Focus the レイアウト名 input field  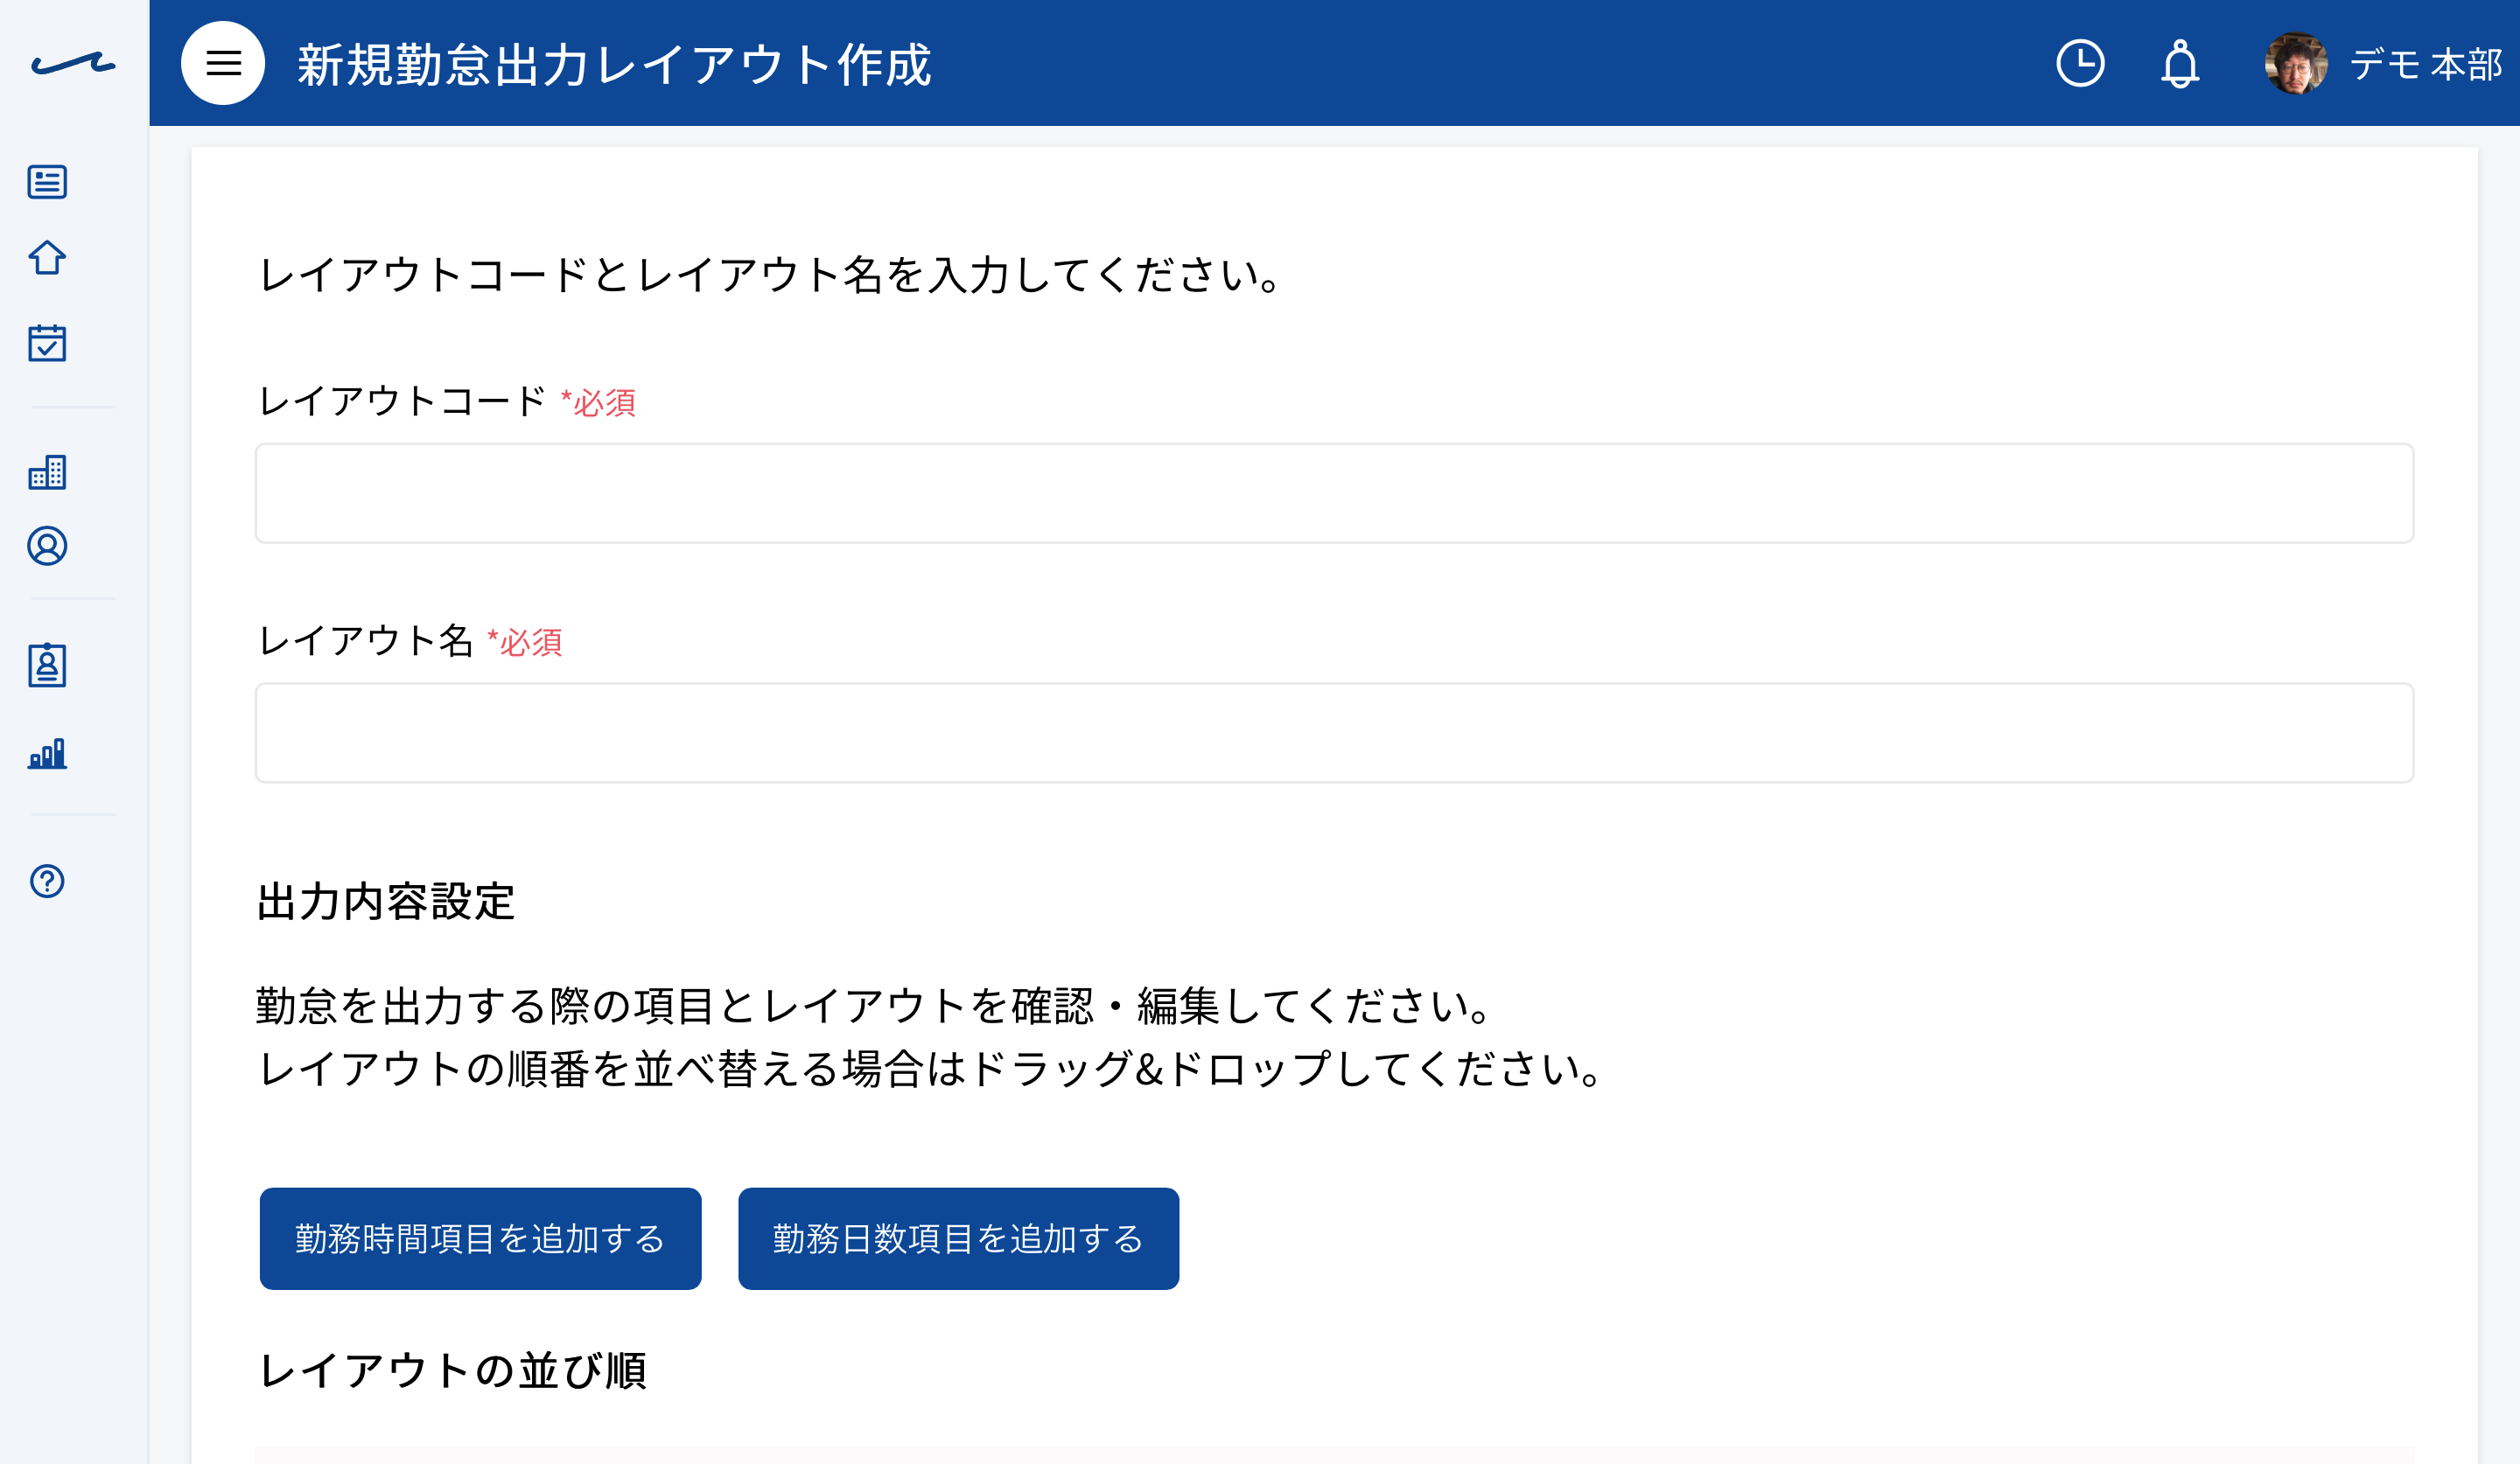(1334, 733)
